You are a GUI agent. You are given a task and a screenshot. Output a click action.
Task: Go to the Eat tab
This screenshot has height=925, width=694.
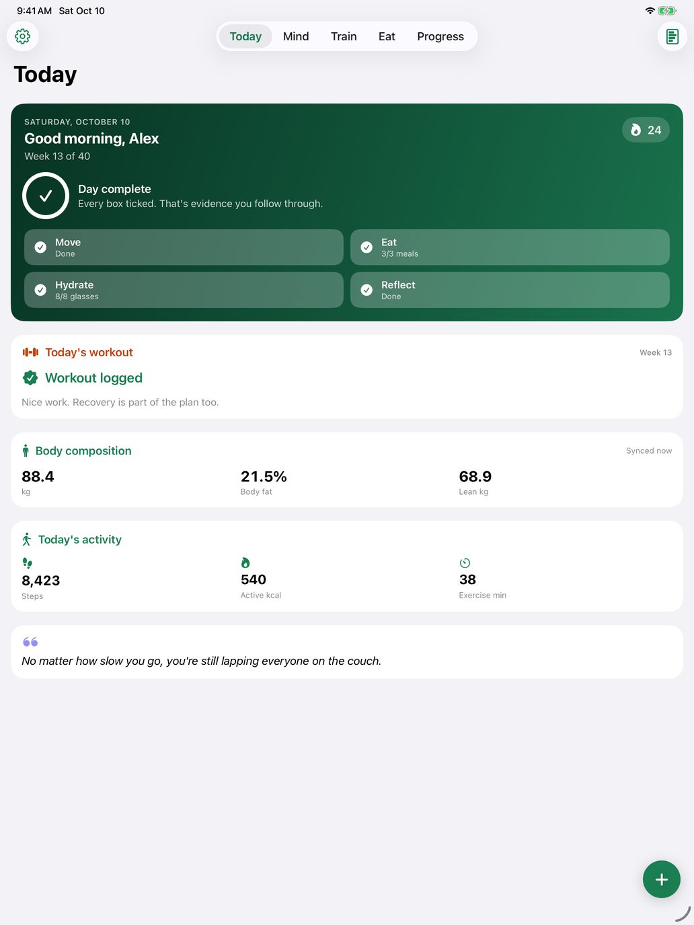387,36
